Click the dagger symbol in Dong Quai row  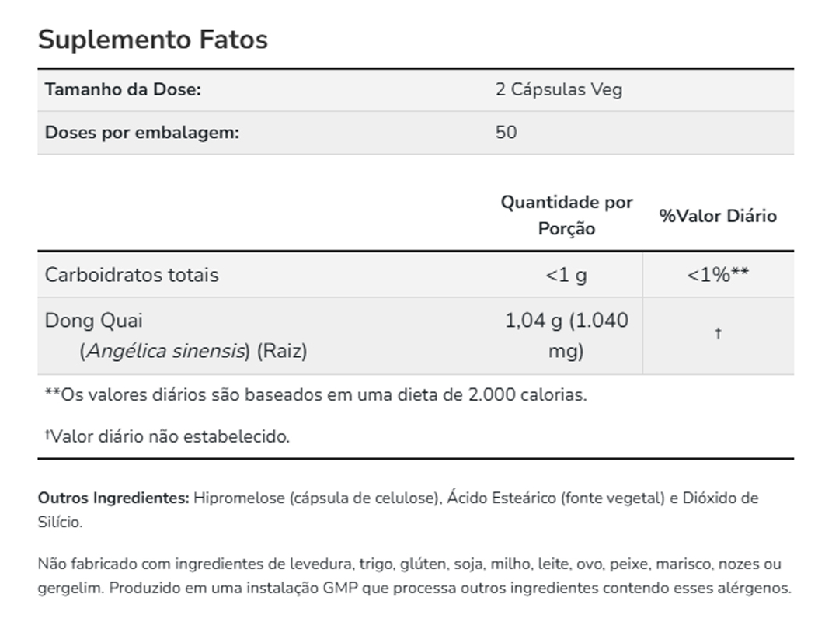pos(718,334)
